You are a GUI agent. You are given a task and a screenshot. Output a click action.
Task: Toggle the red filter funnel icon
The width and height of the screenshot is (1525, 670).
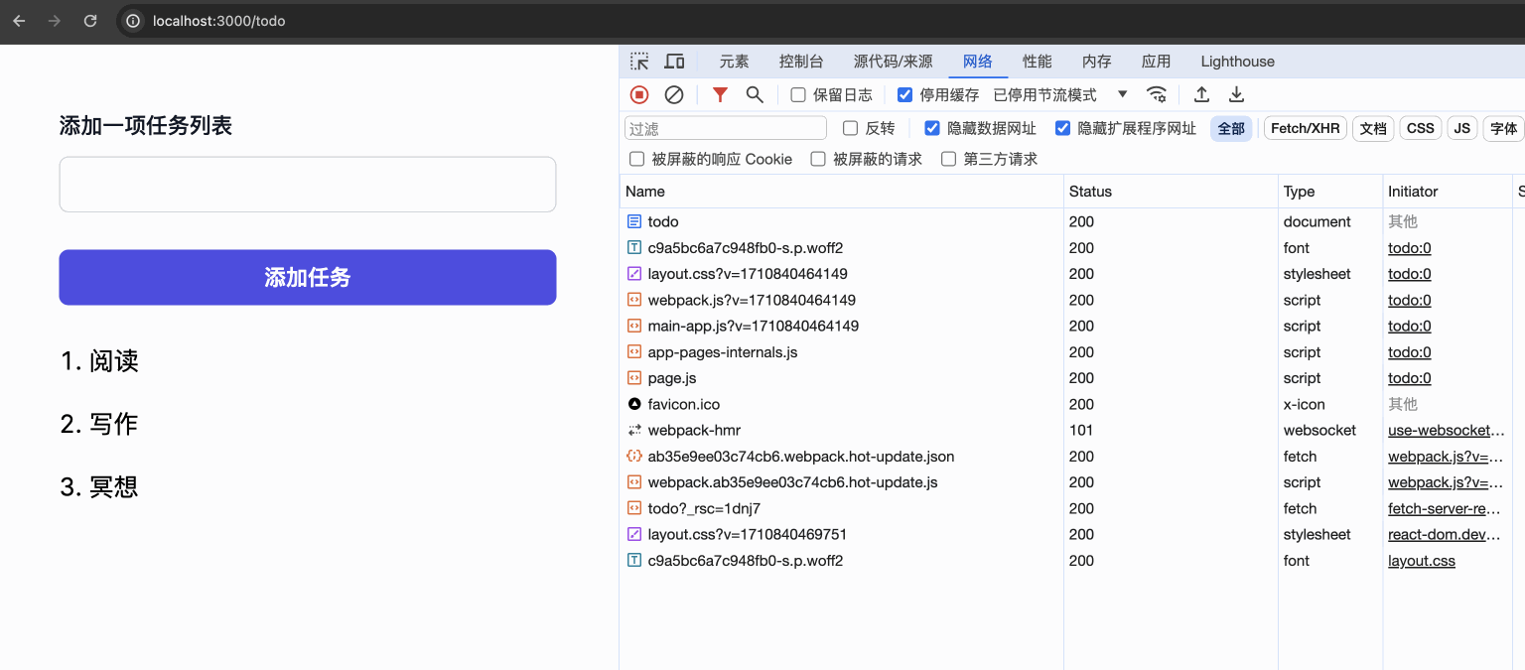720,94
